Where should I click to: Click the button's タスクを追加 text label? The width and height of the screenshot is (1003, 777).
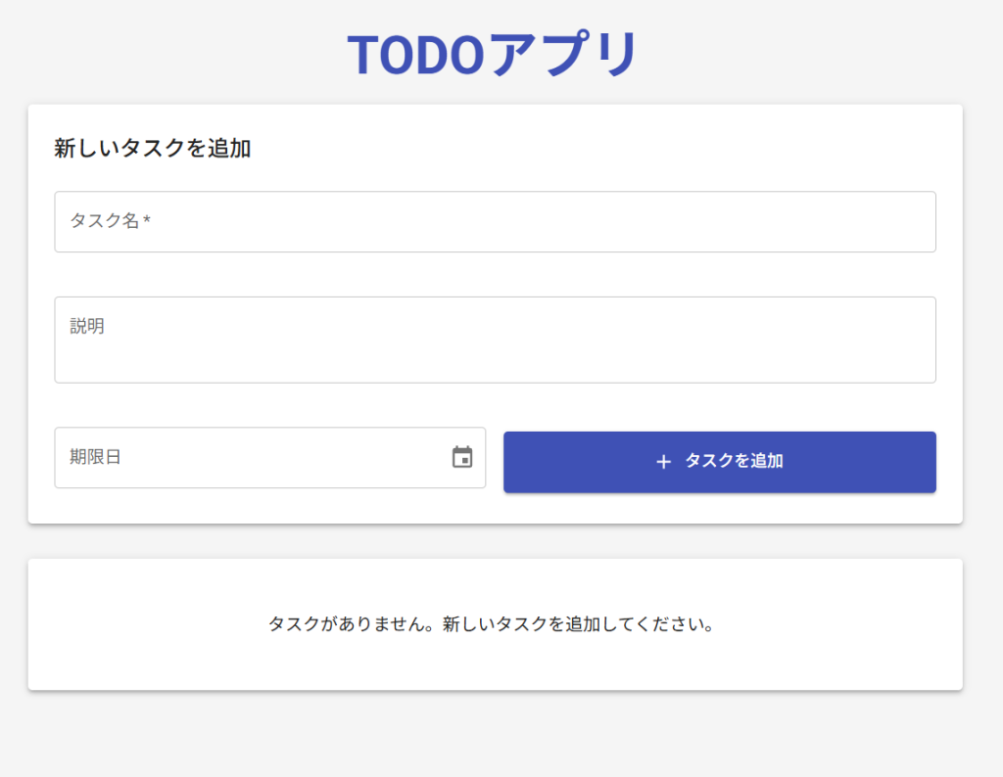click(734, 461)
